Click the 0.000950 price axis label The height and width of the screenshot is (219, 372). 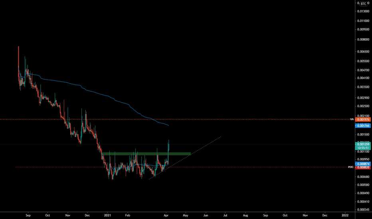tap(363, 159)
